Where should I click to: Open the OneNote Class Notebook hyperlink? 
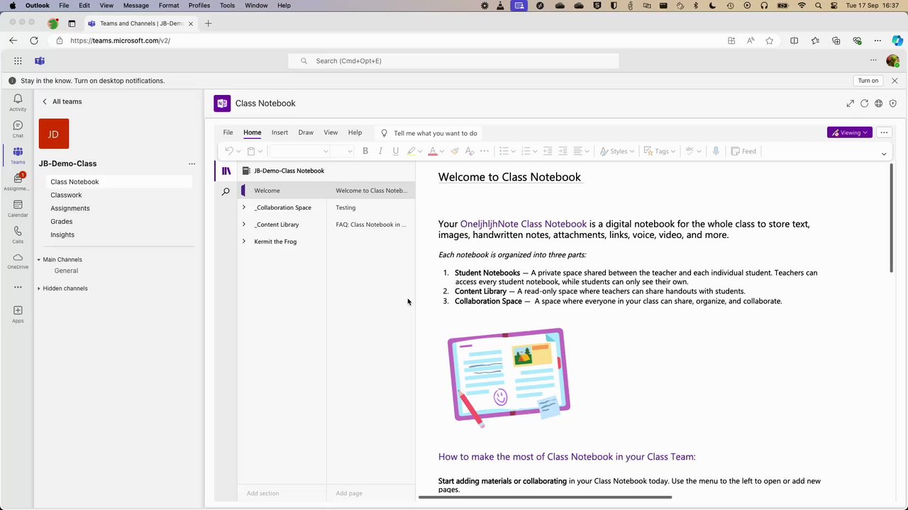click(x=524, y=224)
